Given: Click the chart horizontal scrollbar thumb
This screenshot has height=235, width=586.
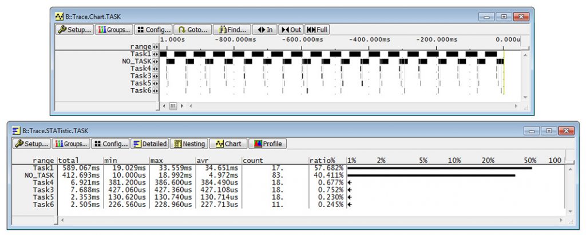Looking at the screenshot, I should coord(173,106).
